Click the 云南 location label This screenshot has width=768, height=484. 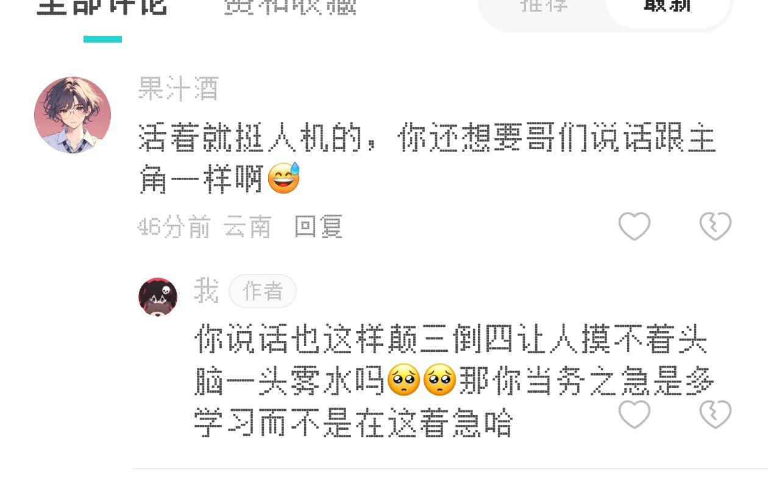(x=247, y=227)
